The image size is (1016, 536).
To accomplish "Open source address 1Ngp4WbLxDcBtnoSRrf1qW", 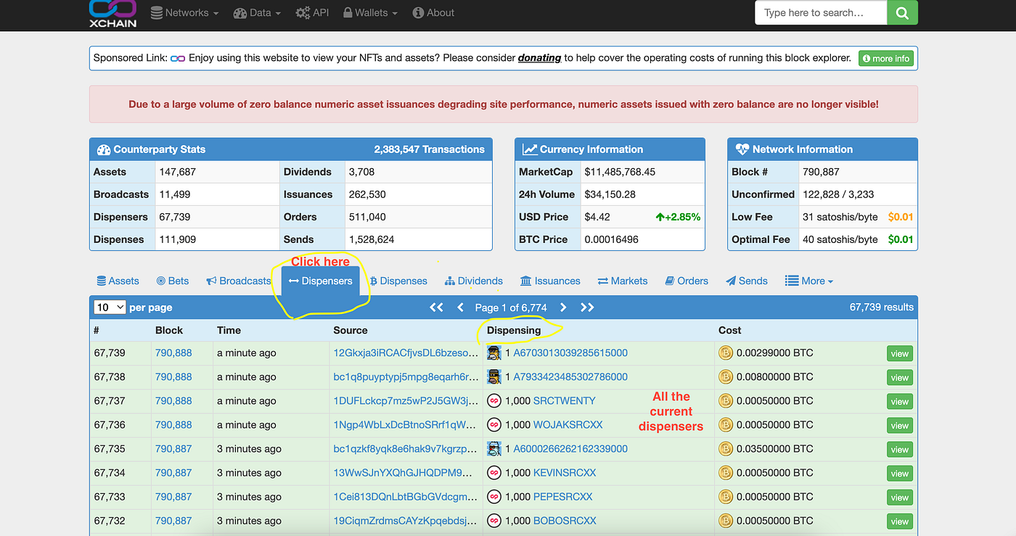I will click(x=406, y=425).
